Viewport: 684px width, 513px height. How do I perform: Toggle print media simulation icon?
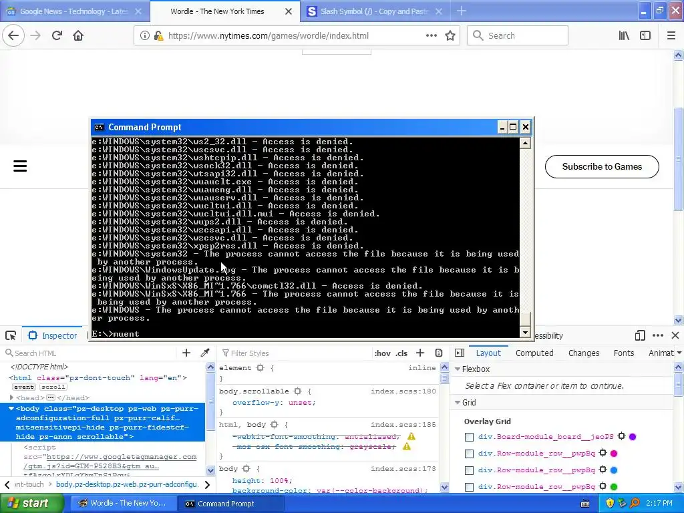pos(439,353)
